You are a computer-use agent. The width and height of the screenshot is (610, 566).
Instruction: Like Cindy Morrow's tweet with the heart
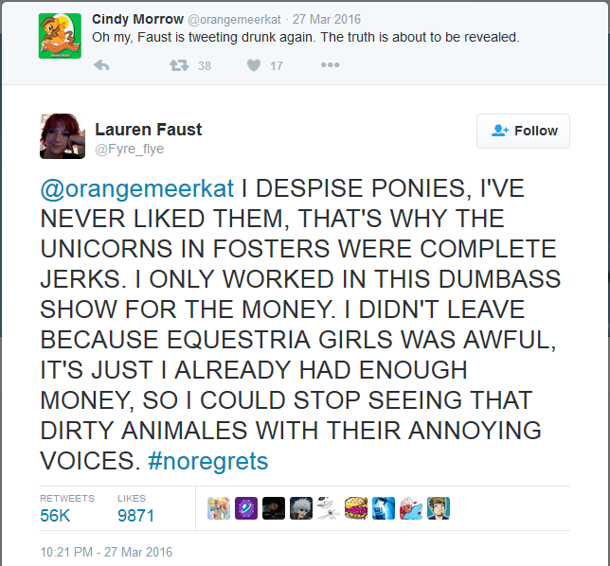[254, 65]
